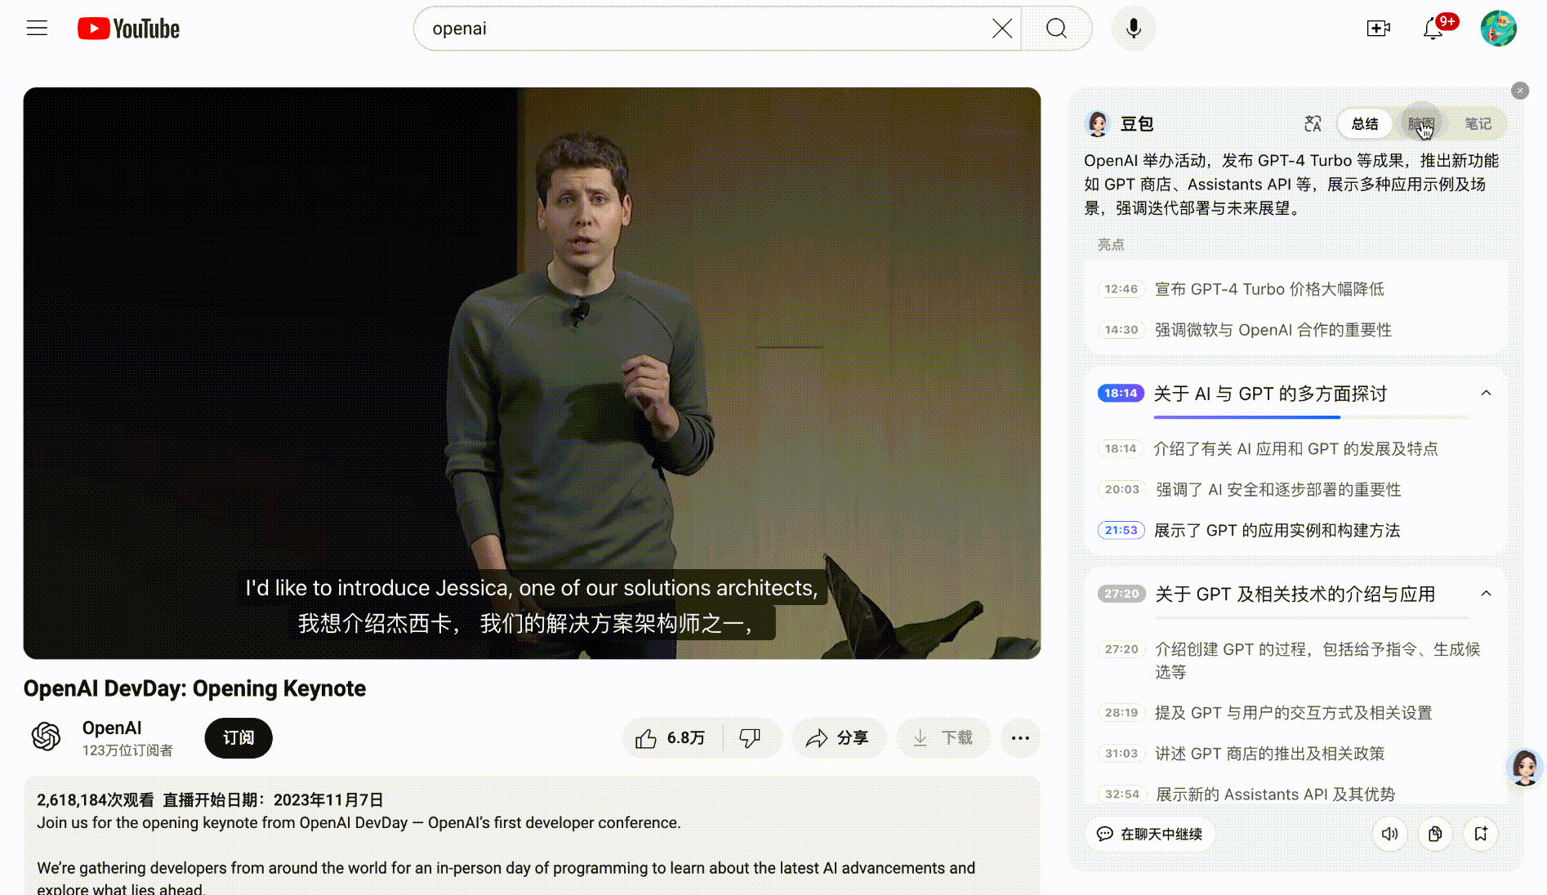Dislike the video
Image resolution: width=1547 pixels, height=895 pixels.
pos(750,738)
